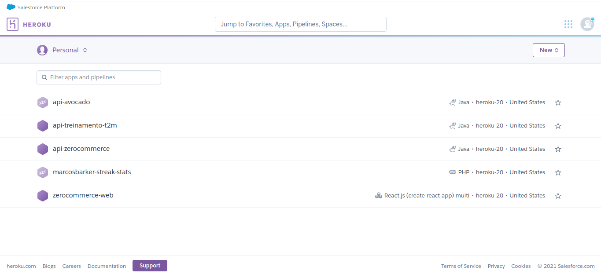Viewport: 601px width, 274px height.
Task: Click the heroku-20 stack text for api-avocado
Action: click(x=490, y=102)
